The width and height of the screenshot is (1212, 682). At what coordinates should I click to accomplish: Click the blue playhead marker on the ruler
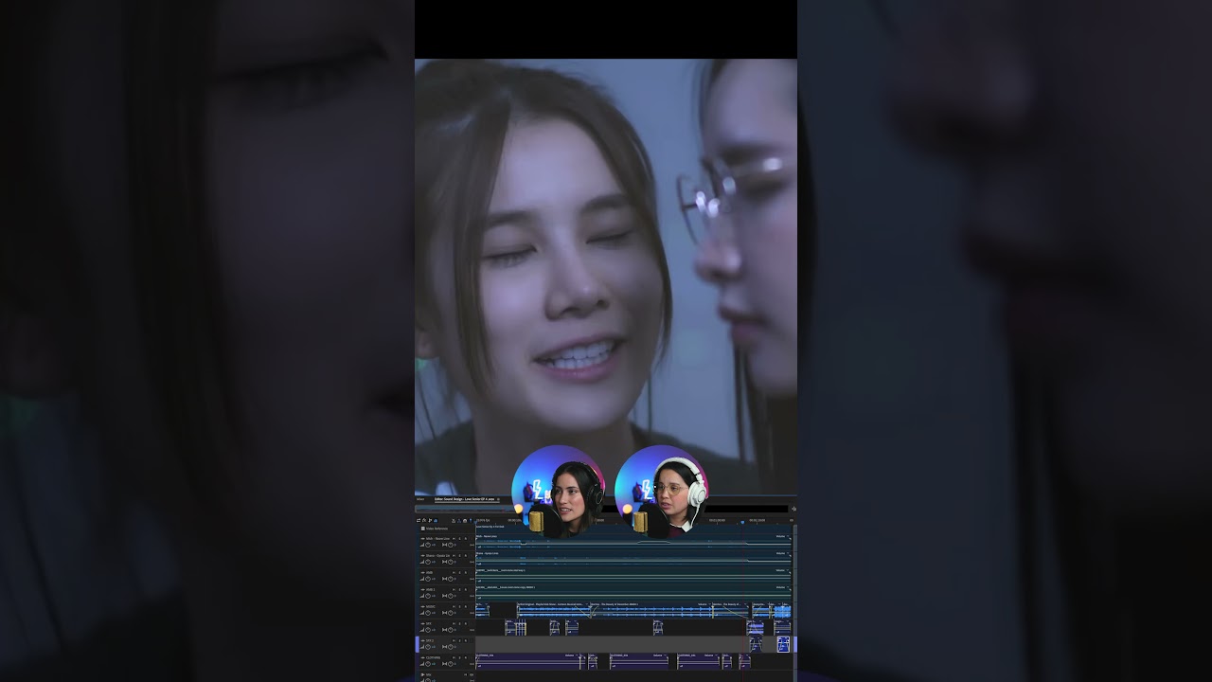[x=742, y=520]
